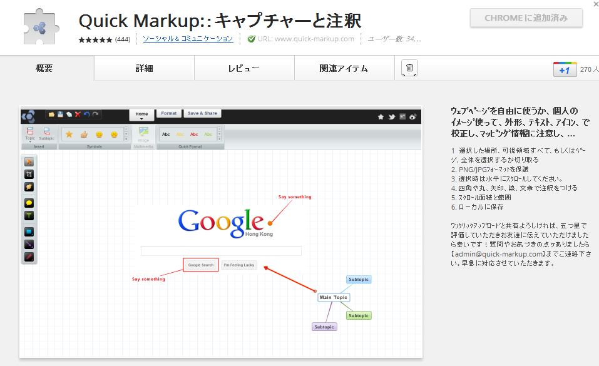Select the crop tool in side toolbar

(x=29, y=174)
